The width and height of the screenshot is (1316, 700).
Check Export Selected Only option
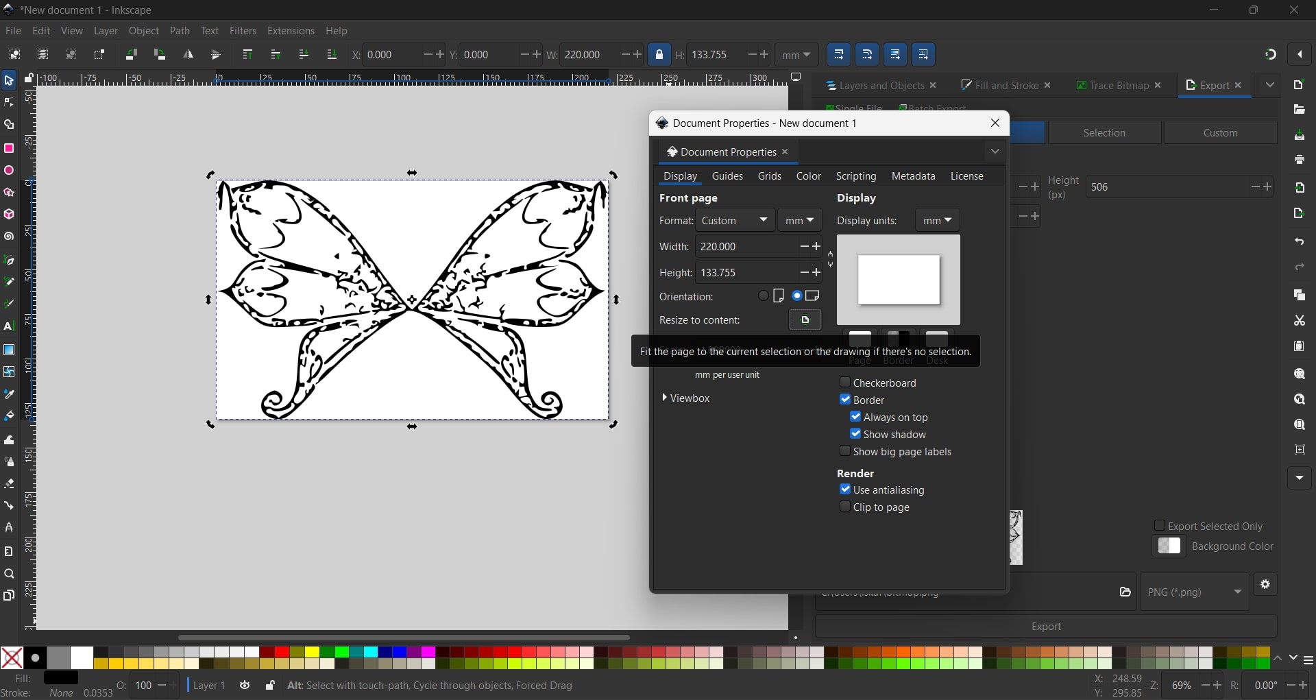tap(1160, 526)
